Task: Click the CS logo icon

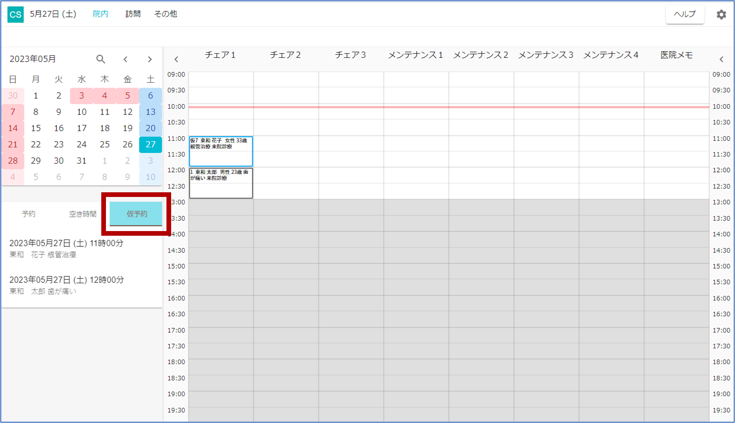Action: coord(15,14)
